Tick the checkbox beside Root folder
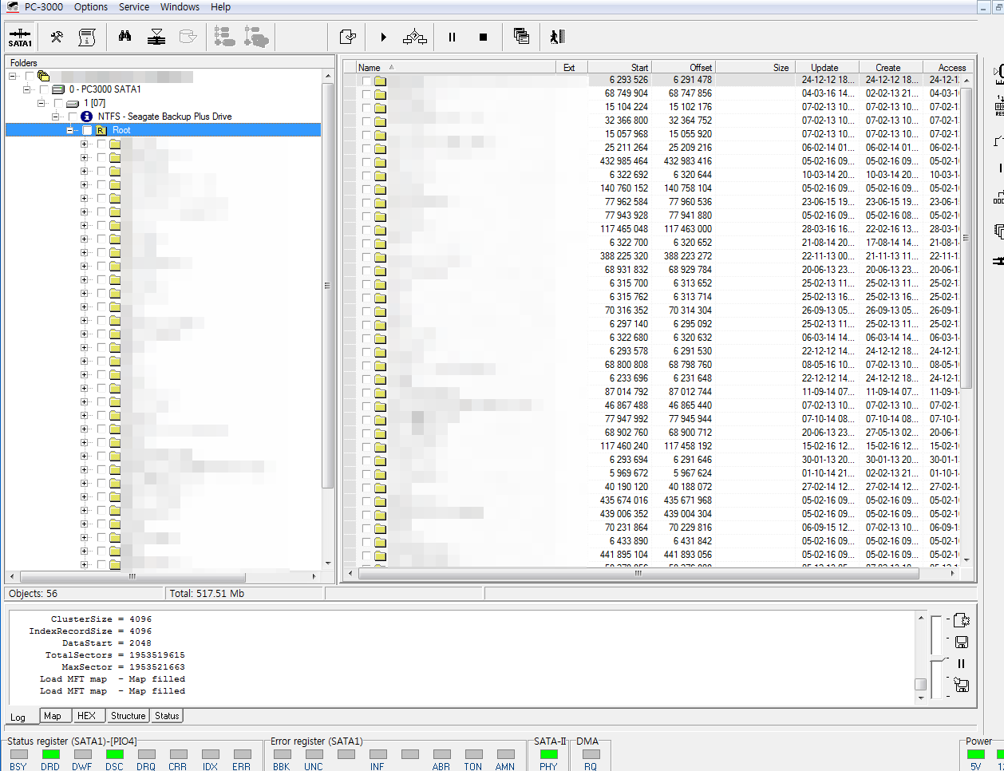Image resolution: width=1004 pixels, height=771 pixels. [87, 130]
